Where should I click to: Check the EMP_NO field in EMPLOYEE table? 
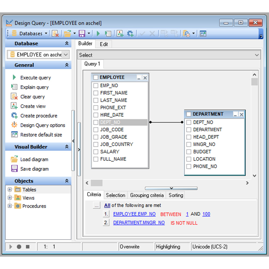pyautogui.click(x=96, y=86)
